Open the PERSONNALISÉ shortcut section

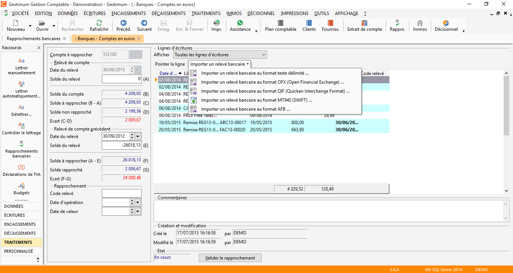(x=21, y=251)
